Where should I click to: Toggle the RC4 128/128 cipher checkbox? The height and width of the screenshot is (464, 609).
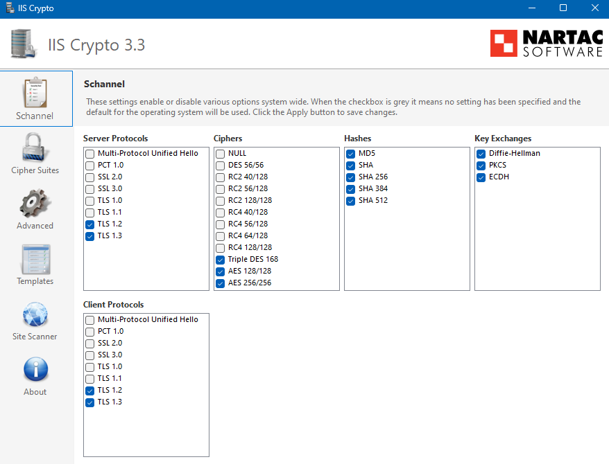pyautogui.click(x=220, y=248)
